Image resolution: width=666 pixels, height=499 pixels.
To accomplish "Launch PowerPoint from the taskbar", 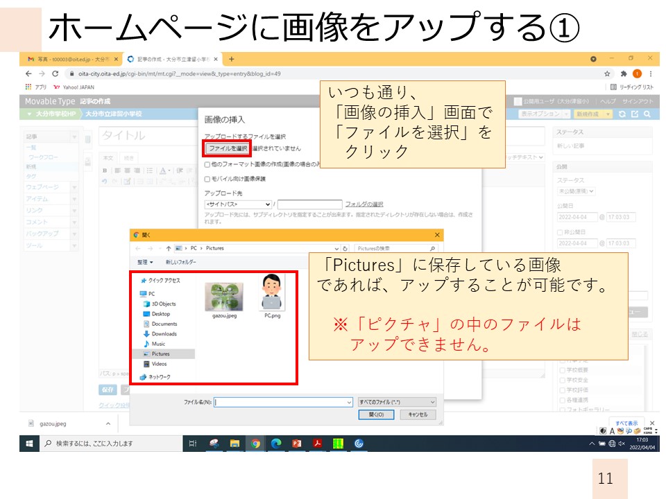I will 296,443.
